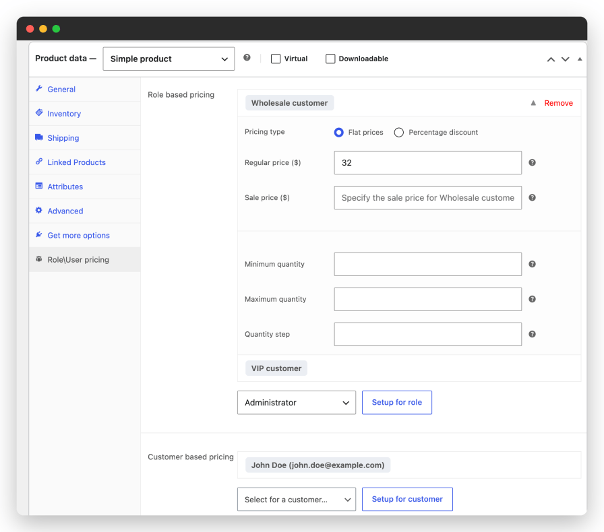The width and height of the screenshot is (604, 532).
Task: Enable the Virtual checkbox
Action: (276, 59)
